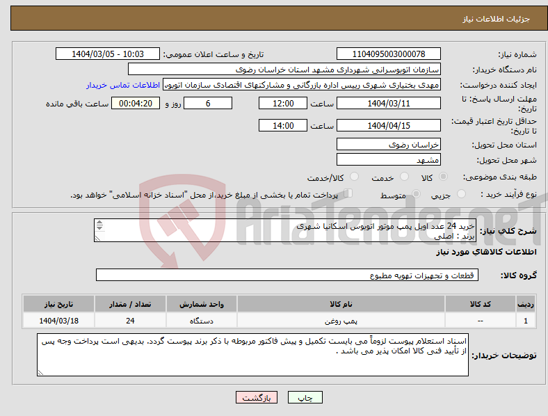Click the delivery city field مشهد

(389, 160)
